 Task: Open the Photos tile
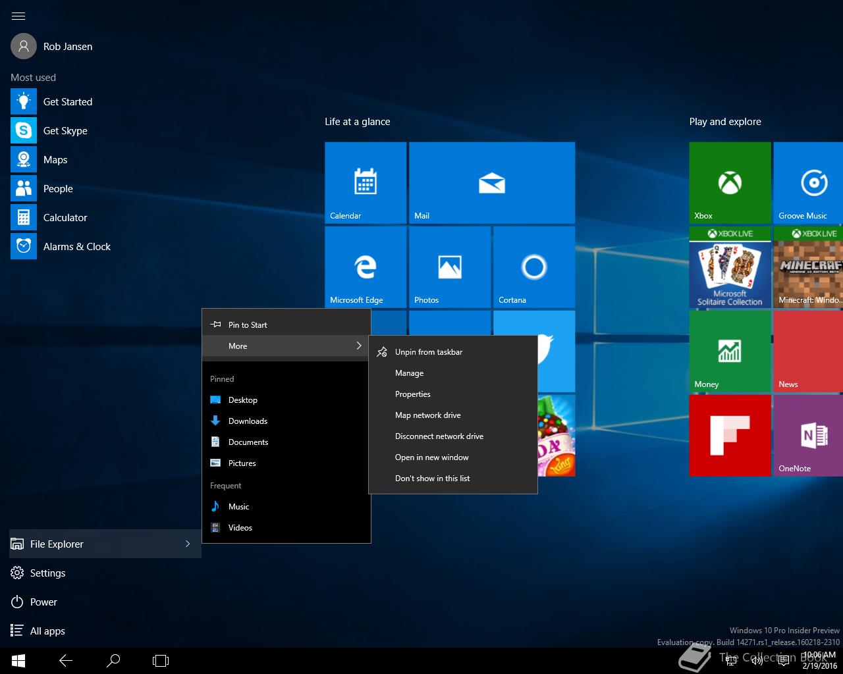click(450, 267)
